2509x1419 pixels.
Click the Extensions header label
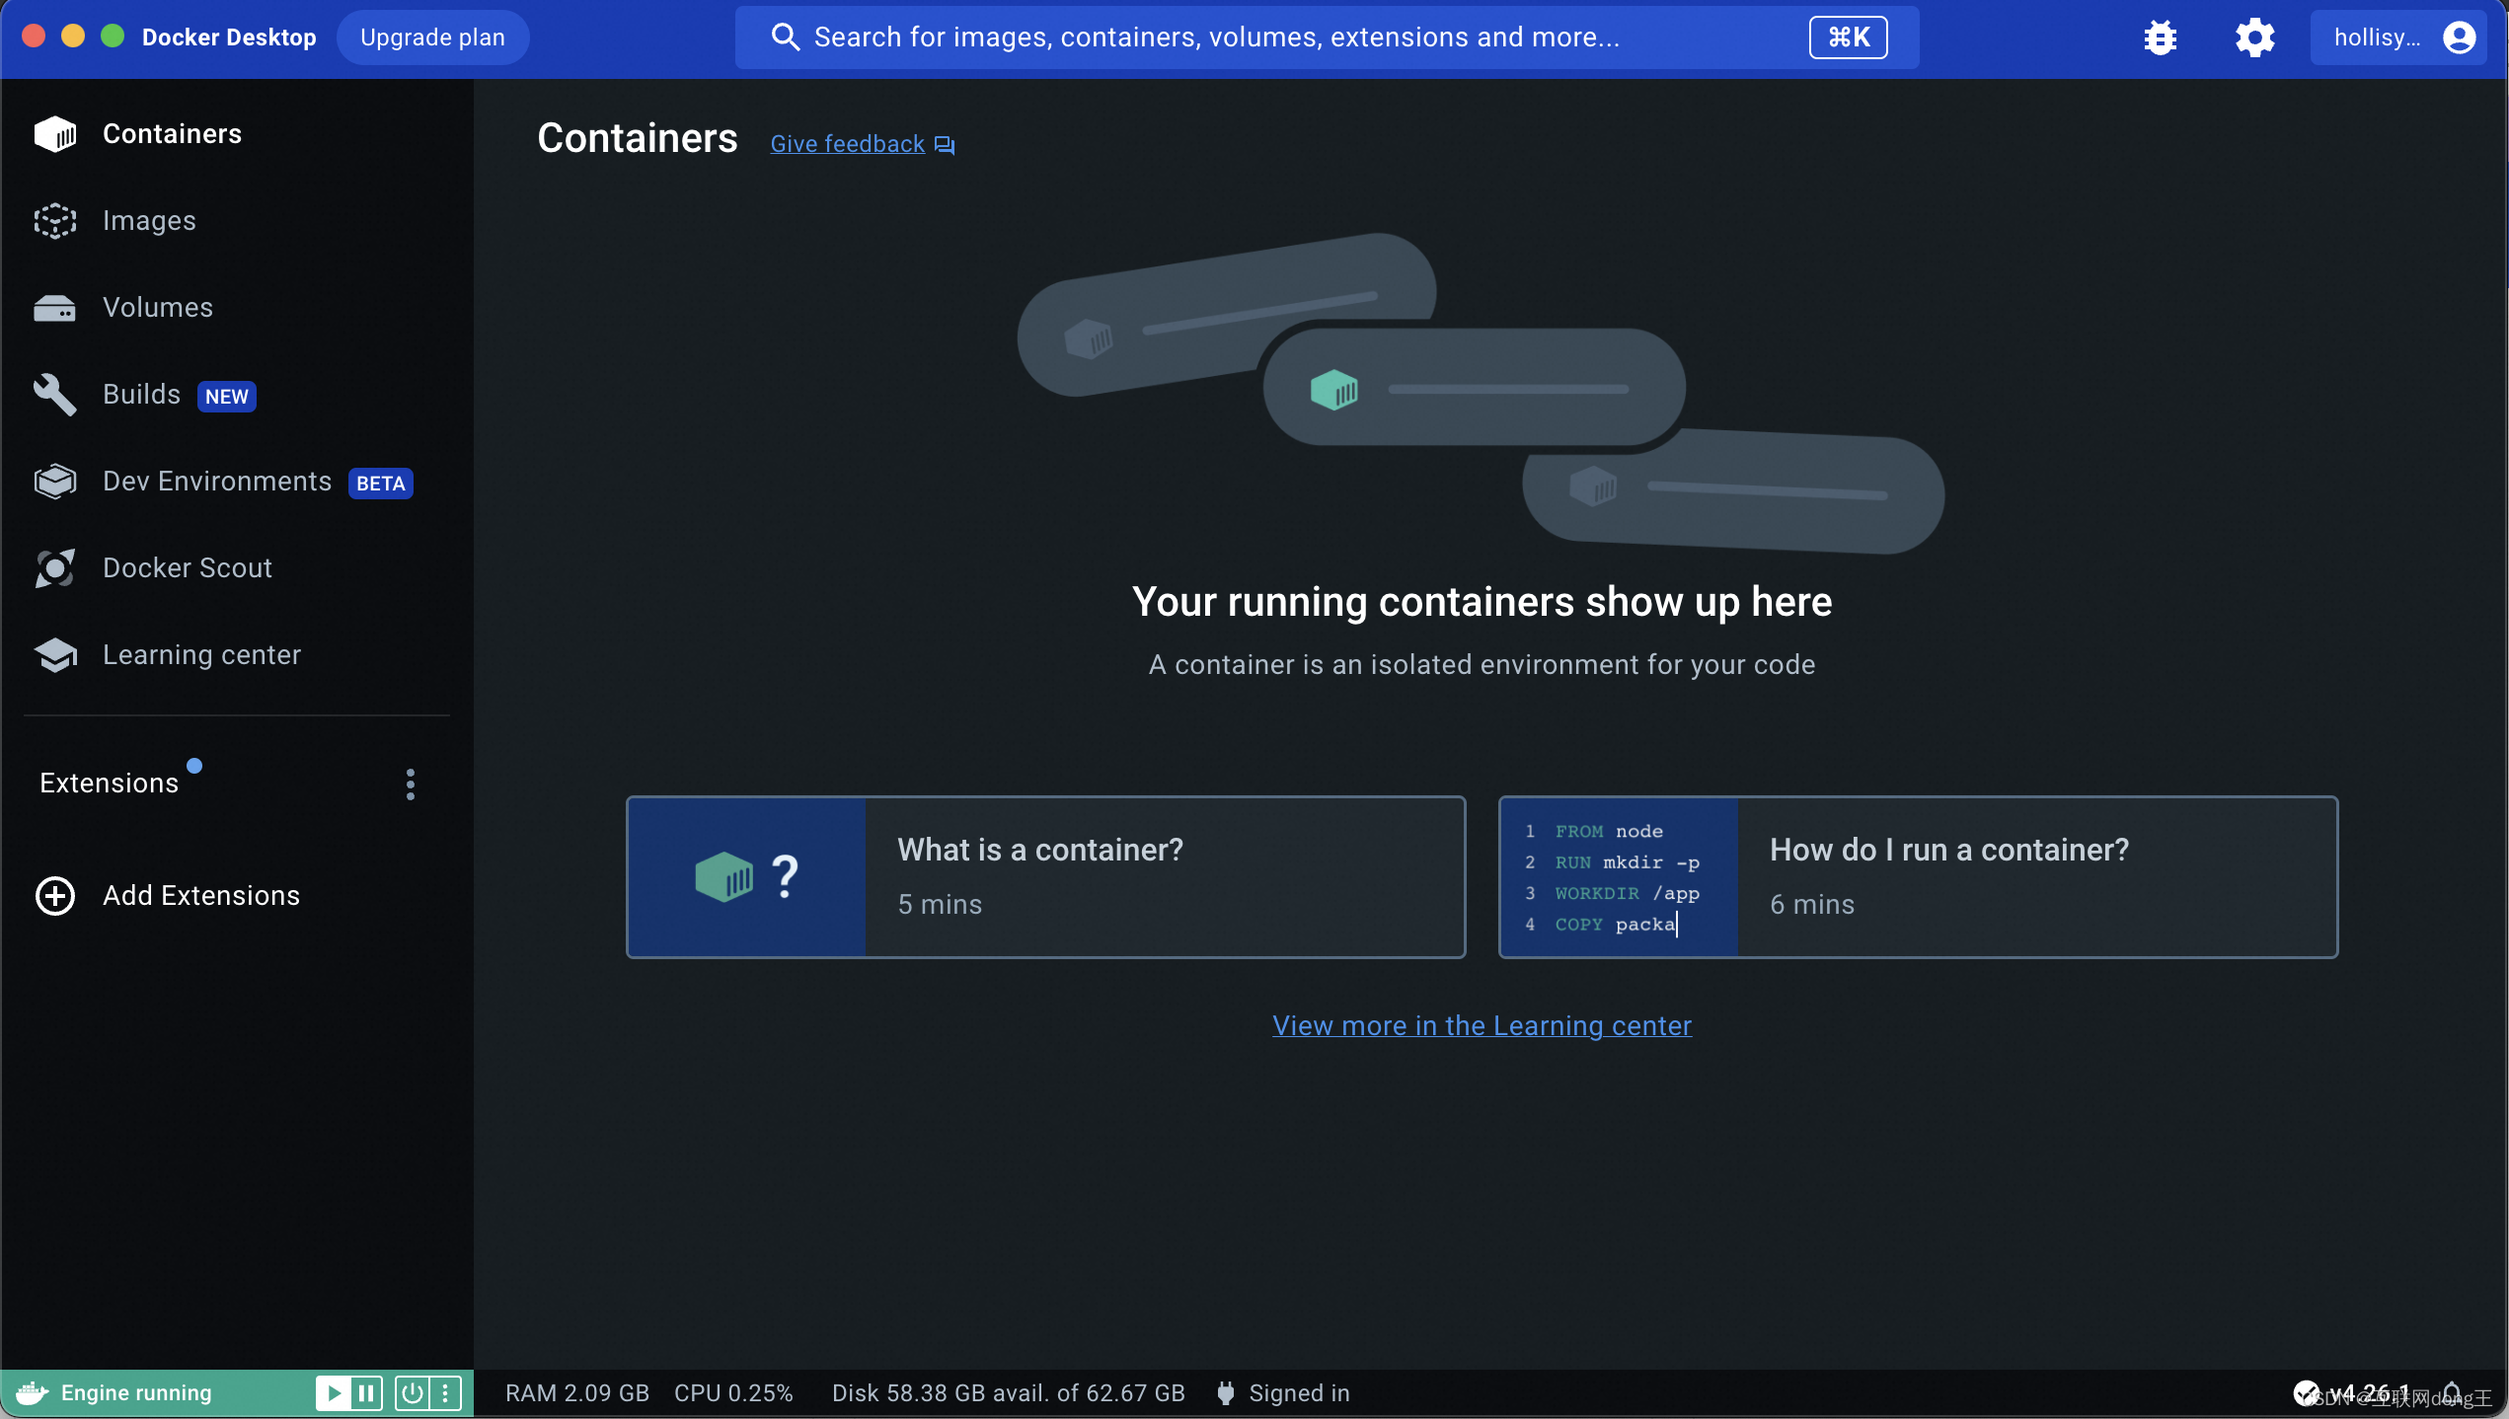tap(110, 784)
